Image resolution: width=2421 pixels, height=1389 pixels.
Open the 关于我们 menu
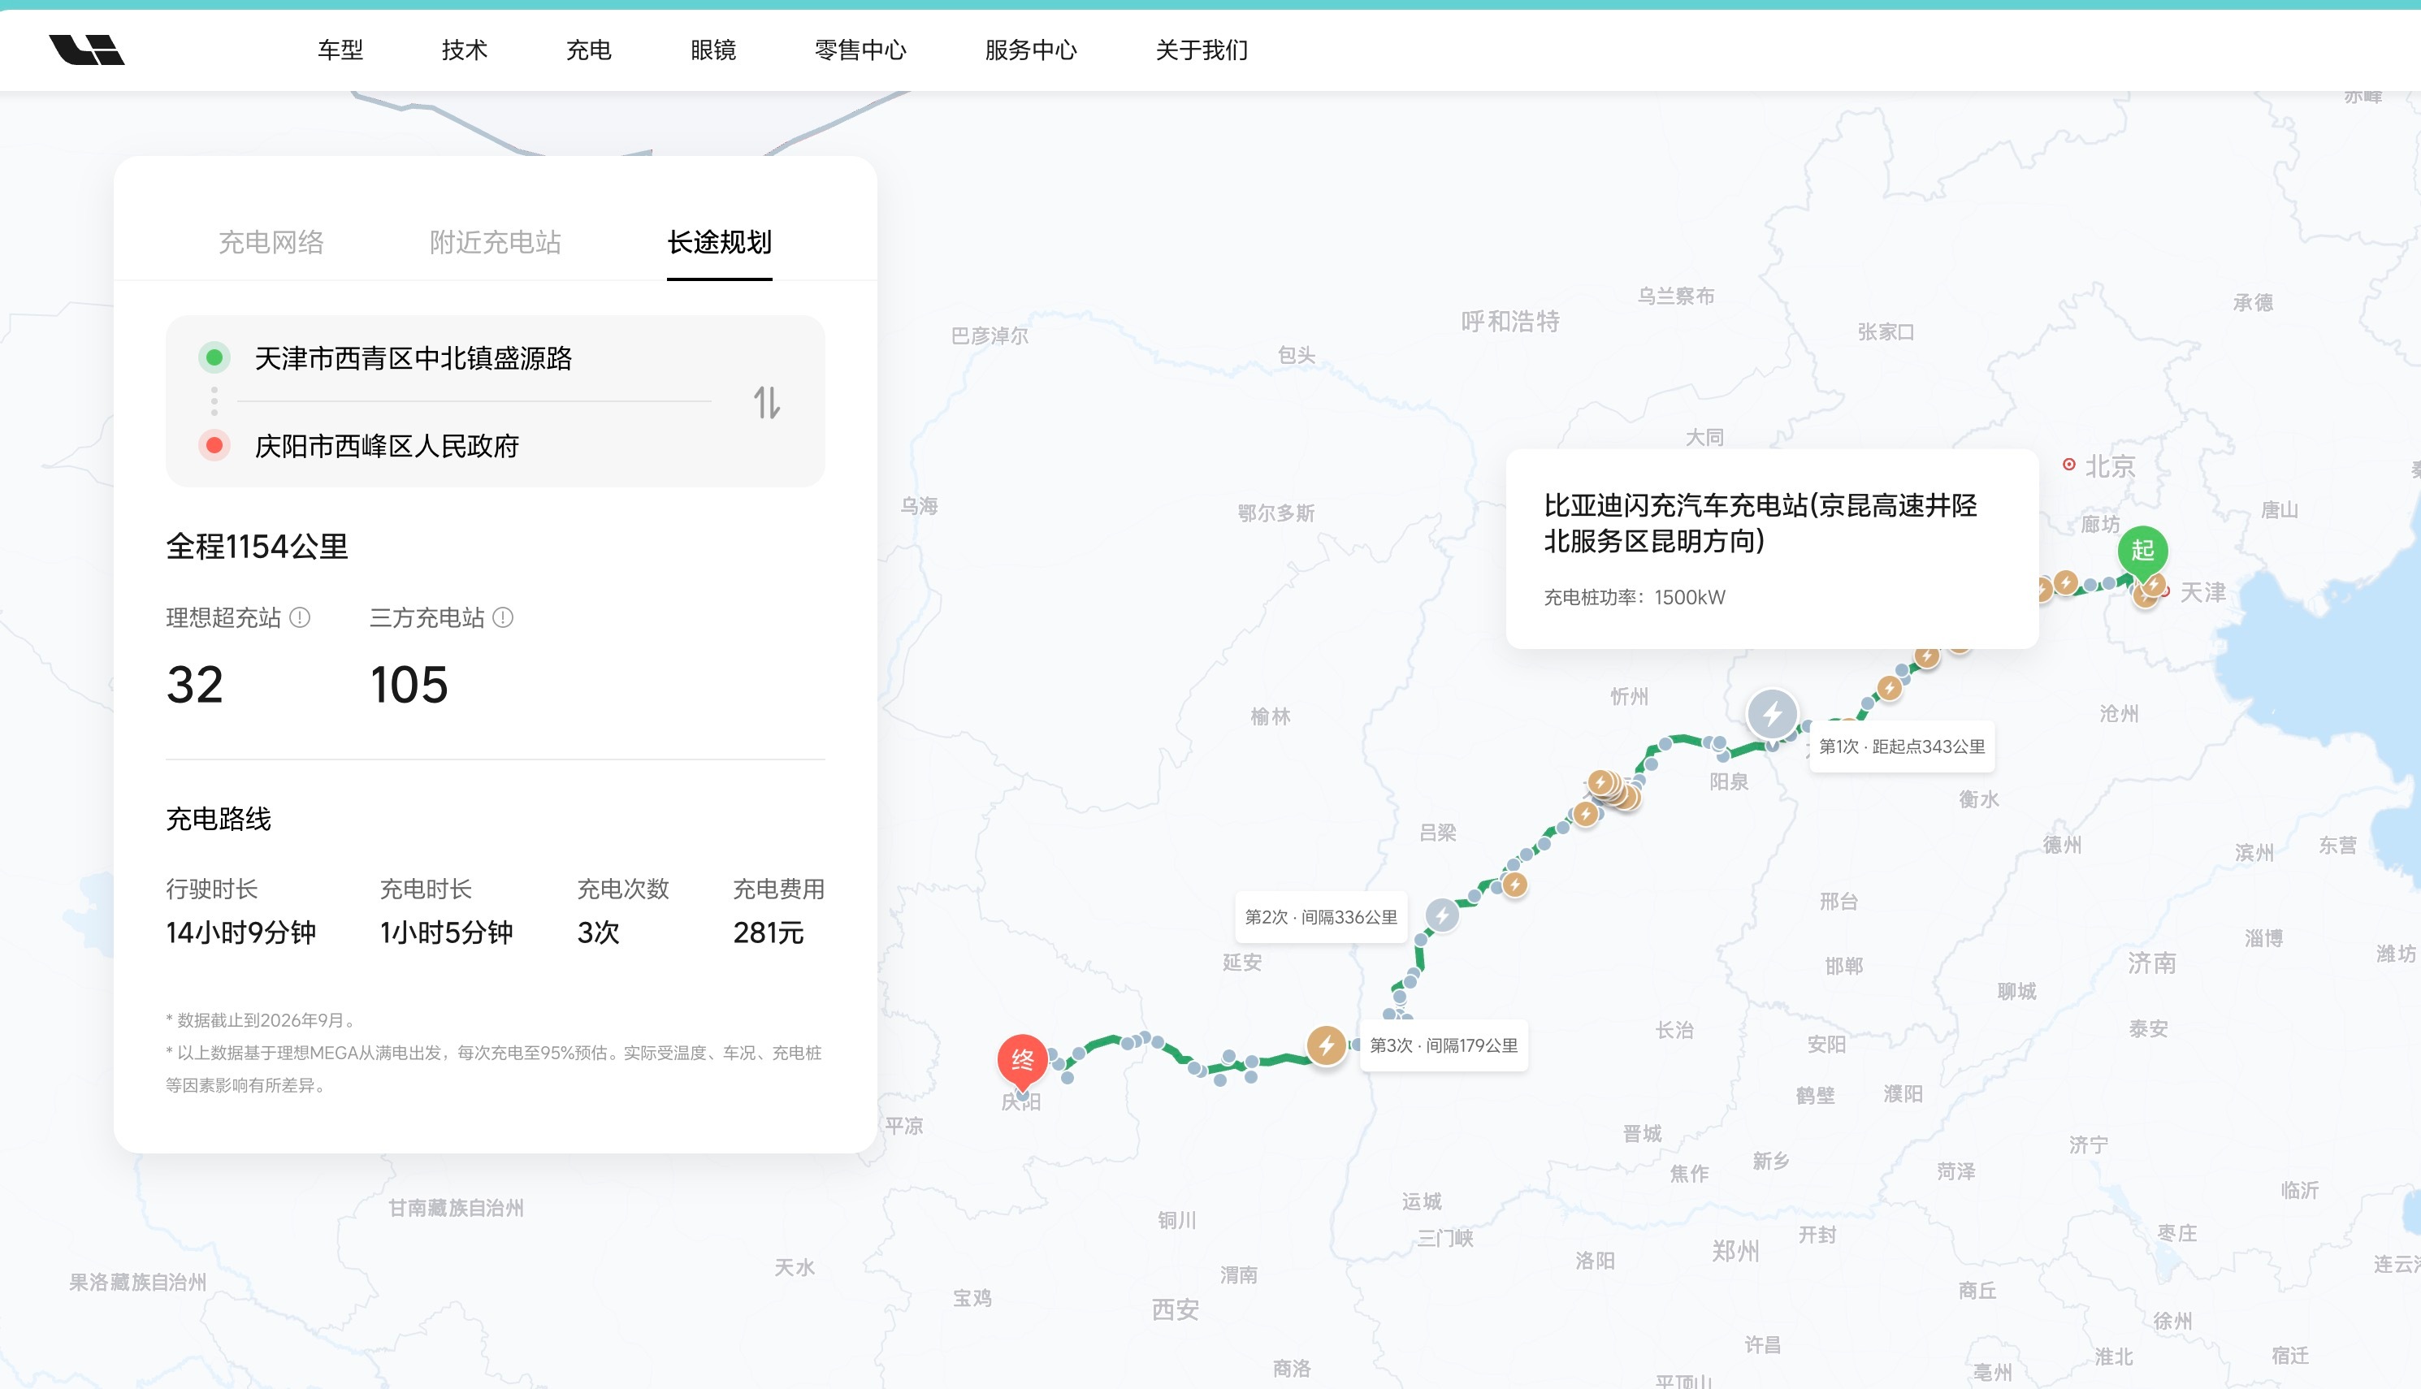pos(1202,50)
